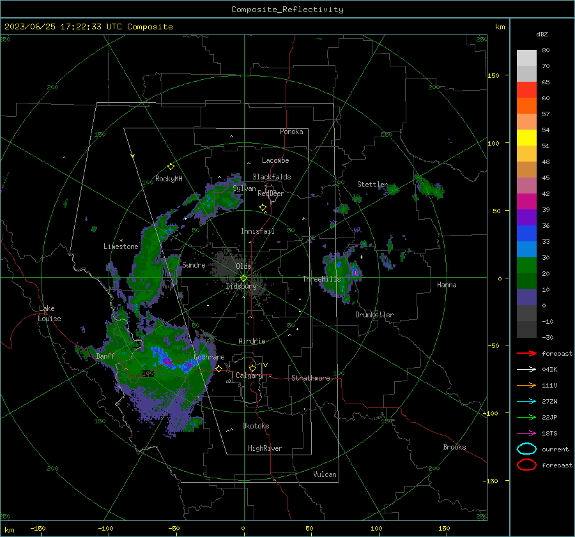Click the Hanna label

(x=447, y=285)
